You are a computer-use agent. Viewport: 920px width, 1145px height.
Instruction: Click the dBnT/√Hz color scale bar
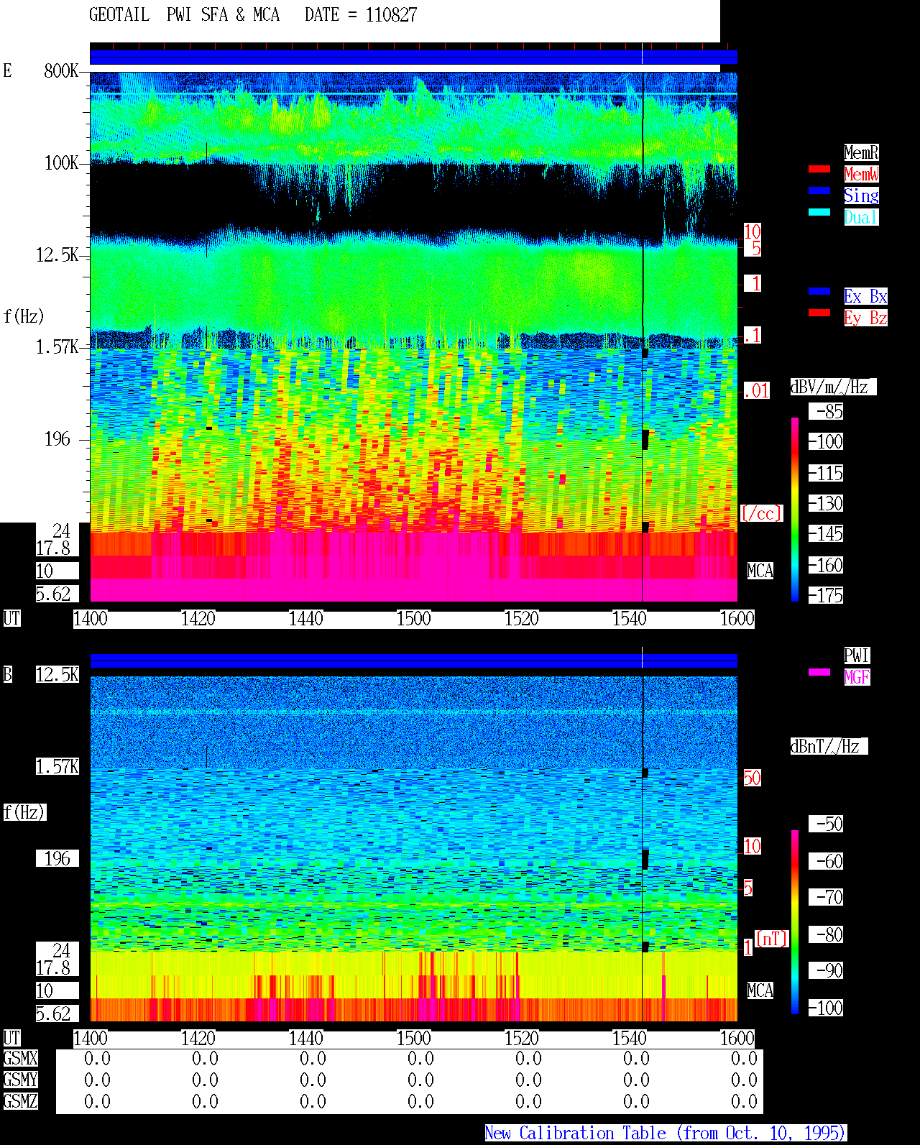795,922
